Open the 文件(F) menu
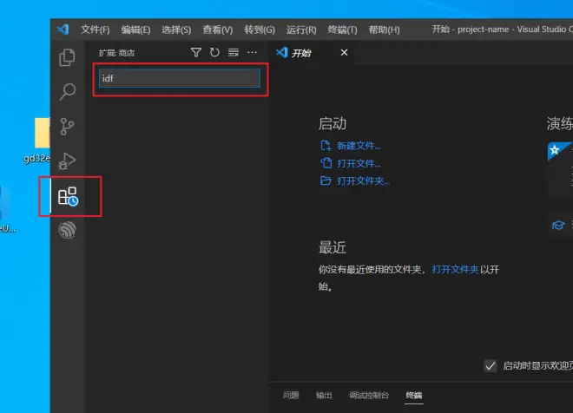The height and width of the screenshot is (413, 573). 95,29
